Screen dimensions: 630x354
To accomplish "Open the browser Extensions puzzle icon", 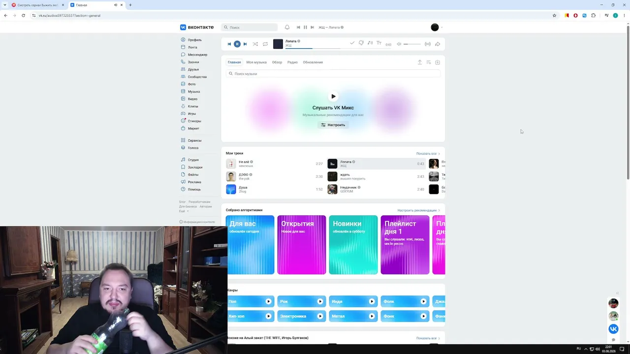I will (x=593, y=15).
